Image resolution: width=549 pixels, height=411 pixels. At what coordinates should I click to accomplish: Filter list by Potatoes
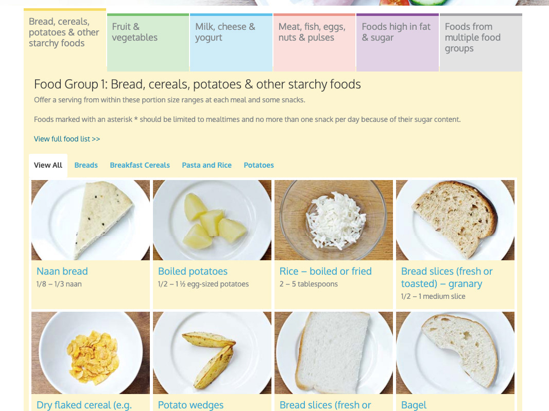[259, 165]
